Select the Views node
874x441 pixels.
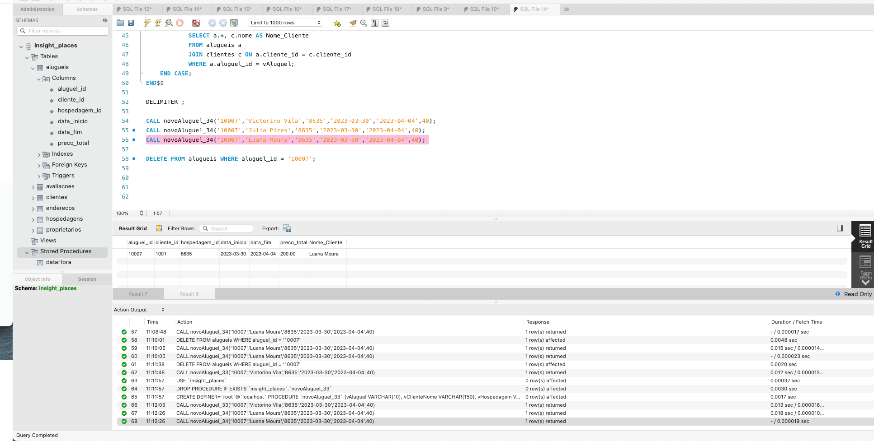pos(48,241)
